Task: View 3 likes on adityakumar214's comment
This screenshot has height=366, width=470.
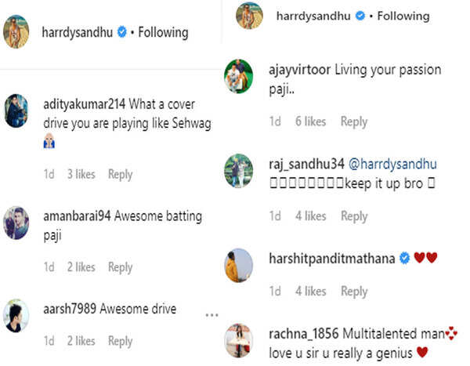Action: click(x=81, y=175)
